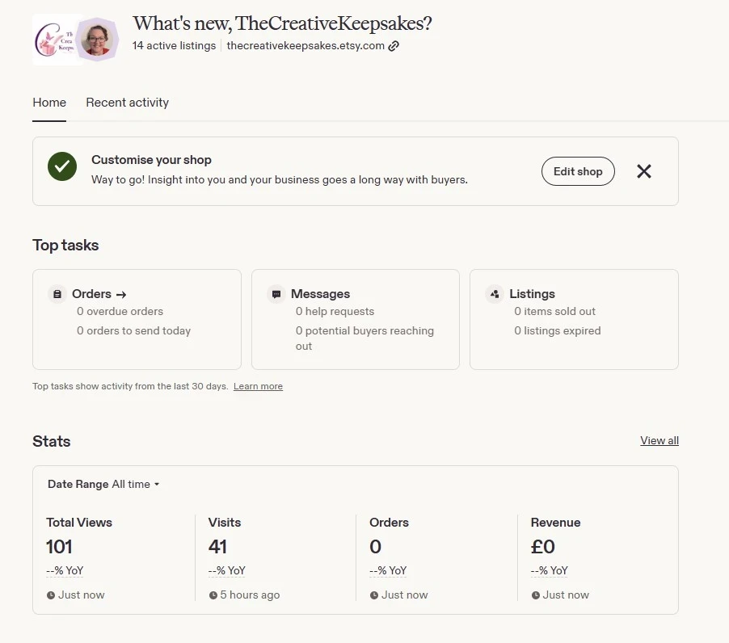
Task: Click 0 help requests text
Action: pyautogui.click(x=335, y=311)
